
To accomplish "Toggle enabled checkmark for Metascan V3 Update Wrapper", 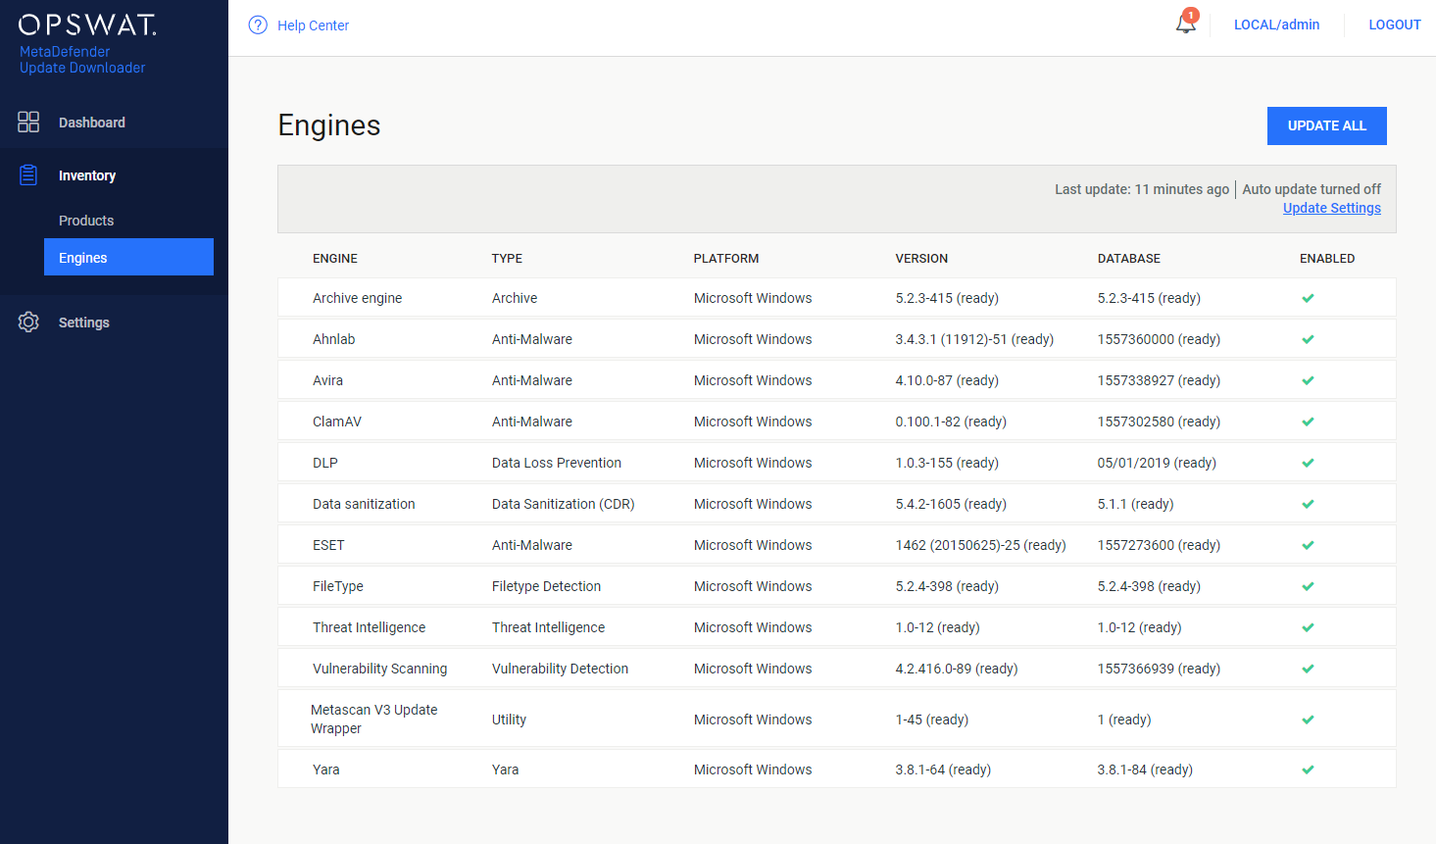I will tap(1308, 720).
